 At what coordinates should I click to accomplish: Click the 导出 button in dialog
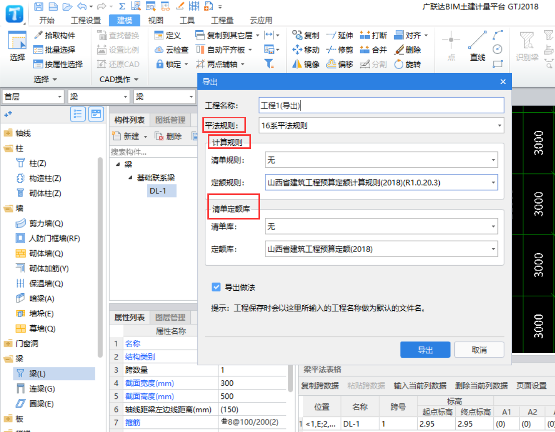[425, 350]
